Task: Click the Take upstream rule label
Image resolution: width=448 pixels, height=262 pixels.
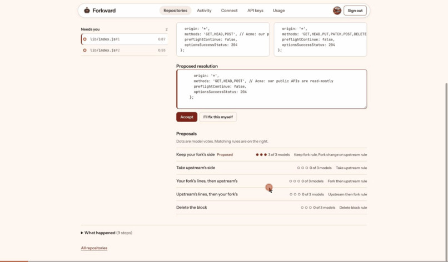Action: click(x=351, y=168)
